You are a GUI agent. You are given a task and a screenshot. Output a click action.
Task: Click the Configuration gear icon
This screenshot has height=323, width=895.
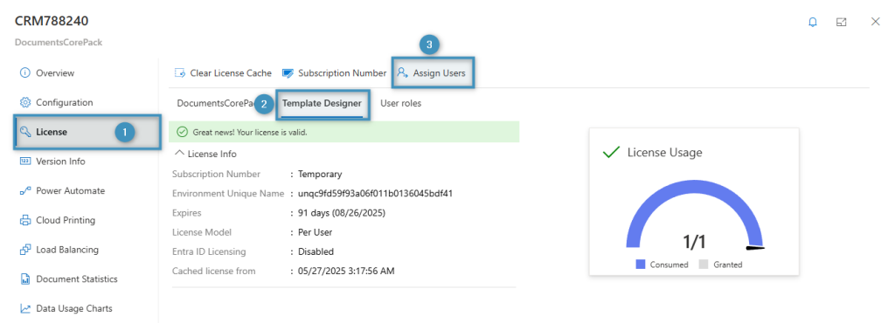point(24,102)
